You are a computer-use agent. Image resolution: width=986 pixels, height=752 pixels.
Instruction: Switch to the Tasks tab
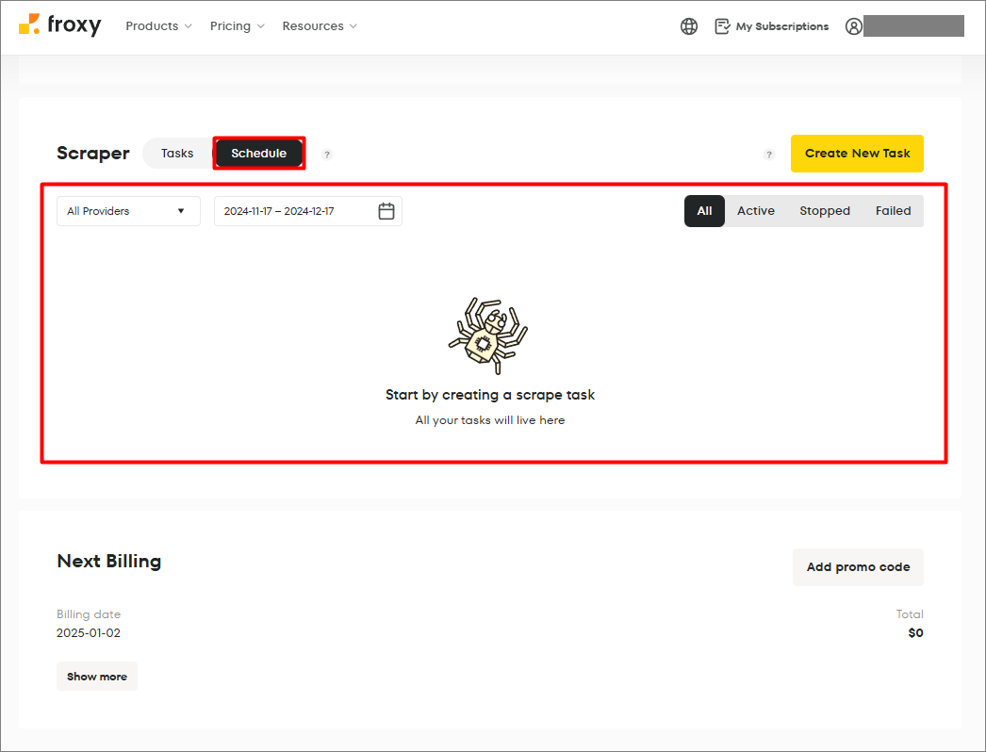point(177,154)
